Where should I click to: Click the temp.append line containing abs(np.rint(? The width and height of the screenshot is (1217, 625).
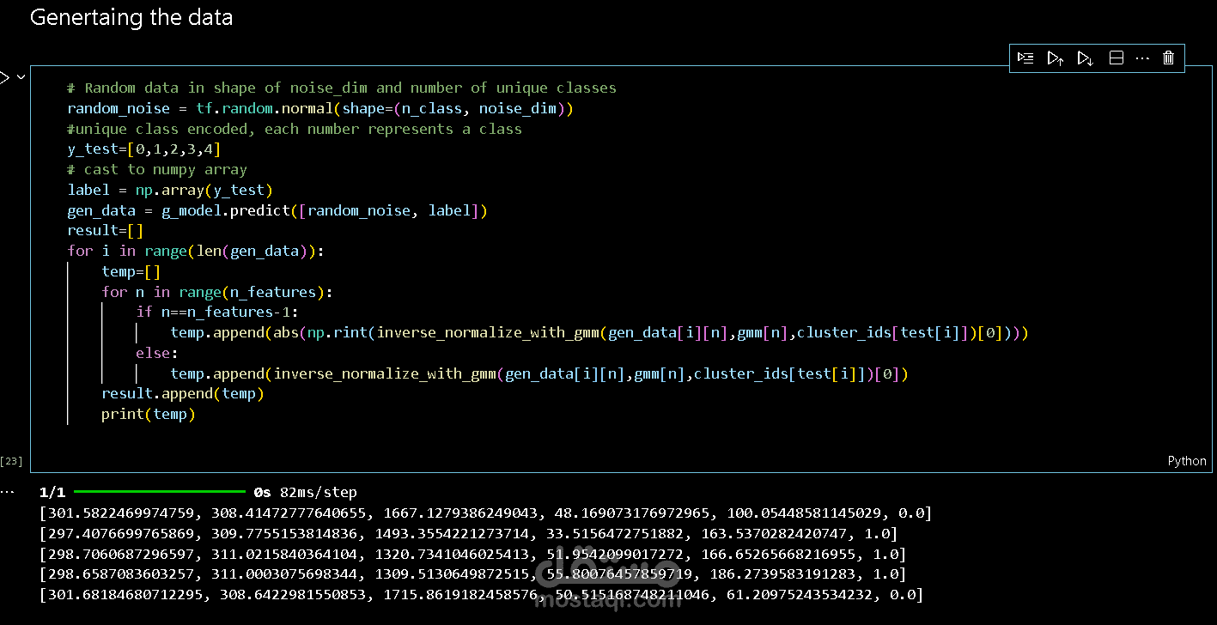point(599,332)
